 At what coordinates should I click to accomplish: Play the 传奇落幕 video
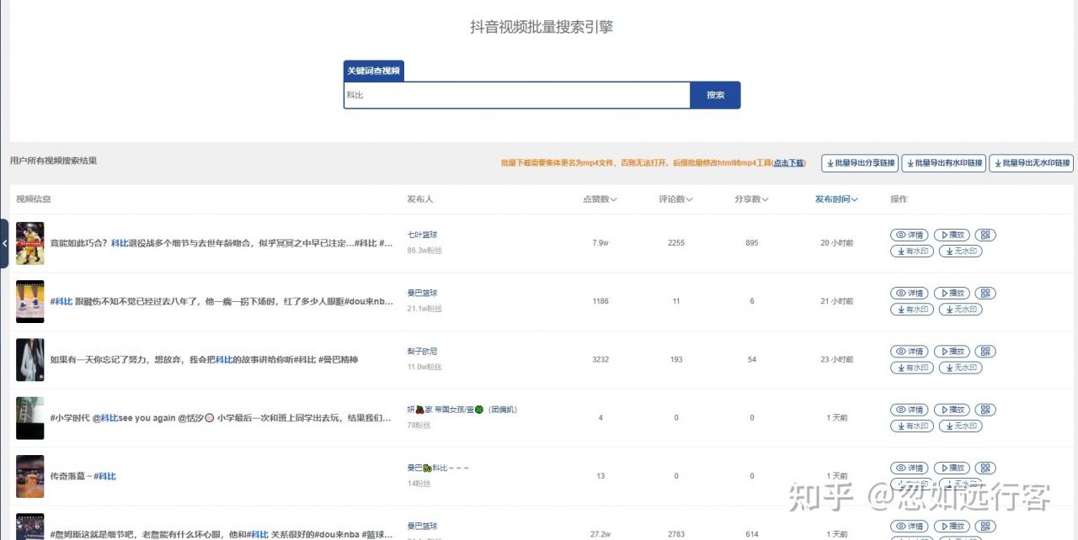(953, 469)
